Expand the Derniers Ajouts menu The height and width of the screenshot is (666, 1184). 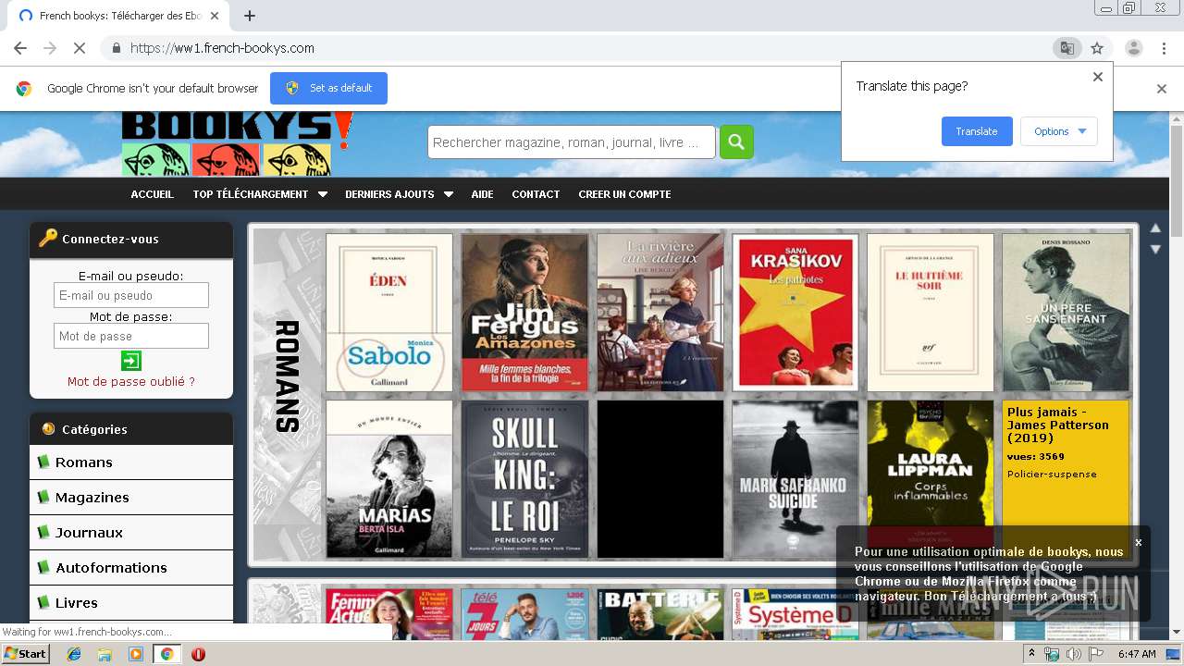399,194
